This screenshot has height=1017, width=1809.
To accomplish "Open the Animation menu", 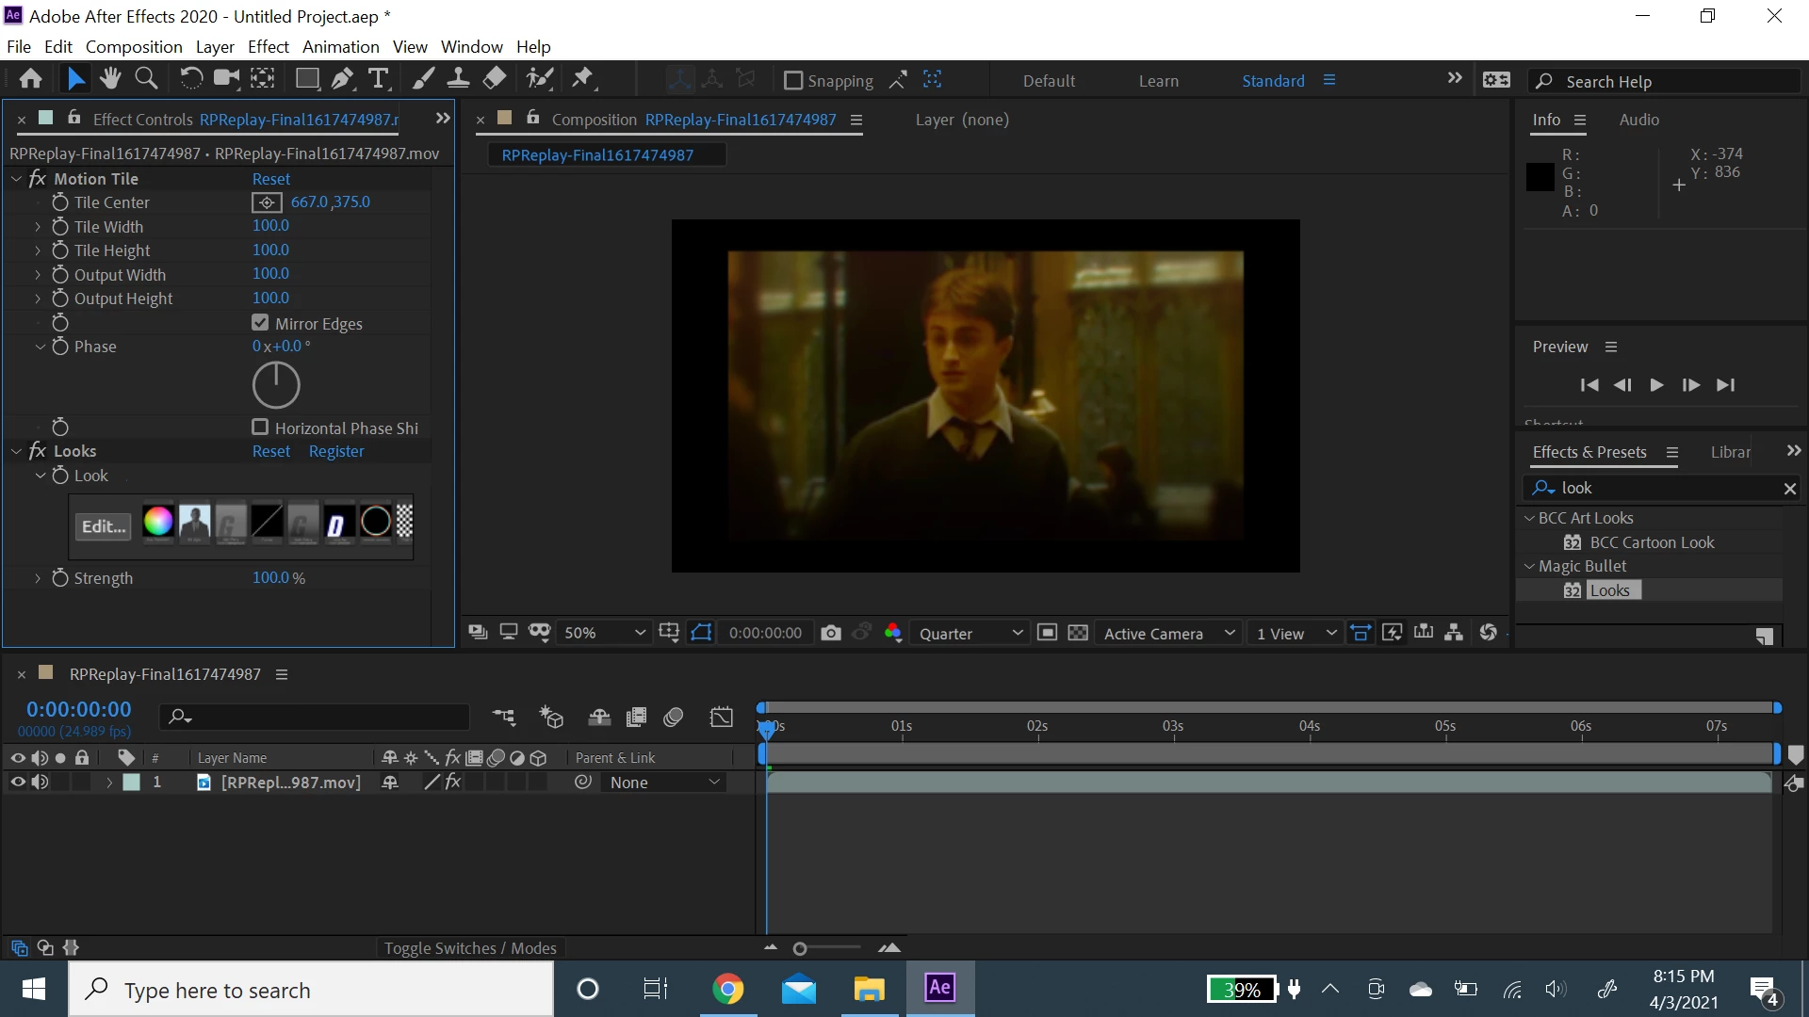I will pyautogui.click(x=340, y=46).
